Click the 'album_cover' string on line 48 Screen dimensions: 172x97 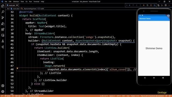[x=118, y=70]
